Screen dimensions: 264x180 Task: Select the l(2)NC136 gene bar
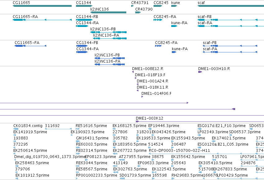pos(108,12)
